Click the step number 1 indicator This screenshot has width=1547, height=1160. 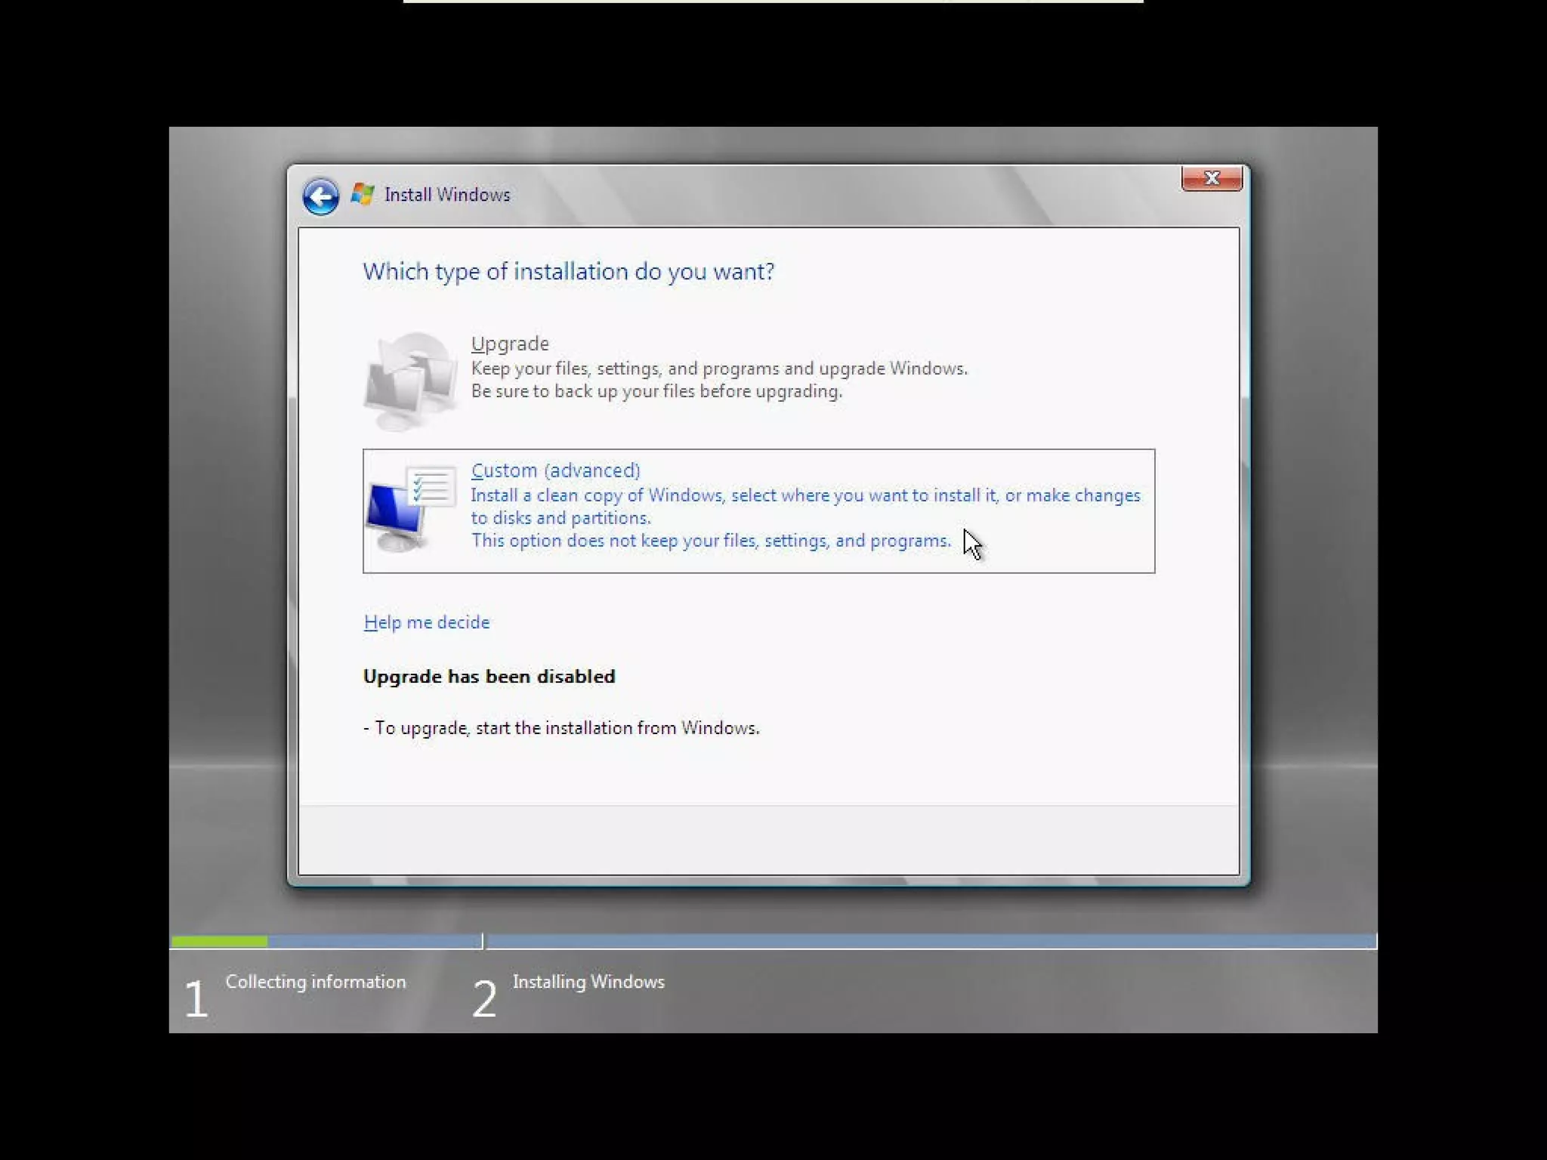tap(196, 998)
